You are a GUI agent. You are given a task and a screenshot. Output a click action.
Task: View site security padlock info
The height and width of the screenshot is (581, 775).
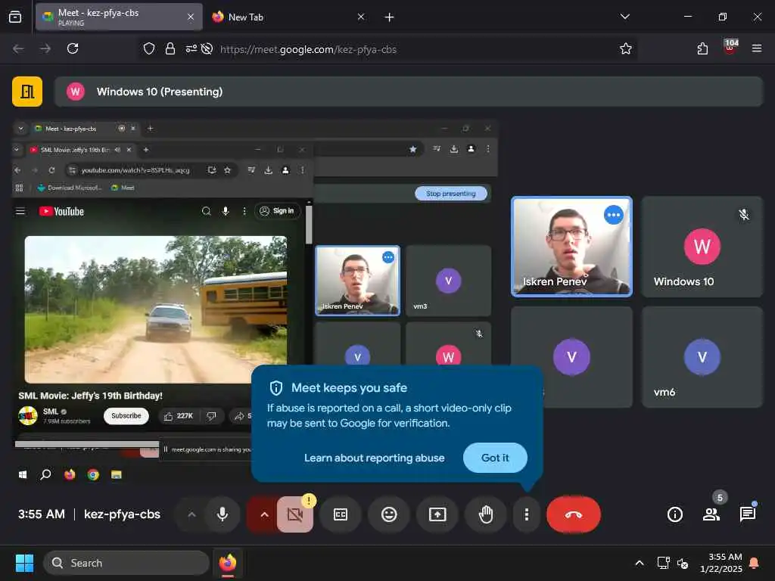tap(170, 48)
